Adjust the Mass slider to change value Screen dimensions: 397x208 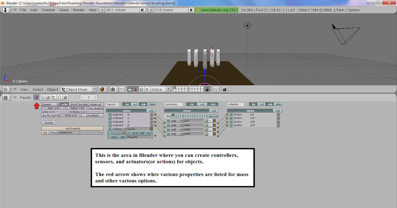tap(53, 107)
